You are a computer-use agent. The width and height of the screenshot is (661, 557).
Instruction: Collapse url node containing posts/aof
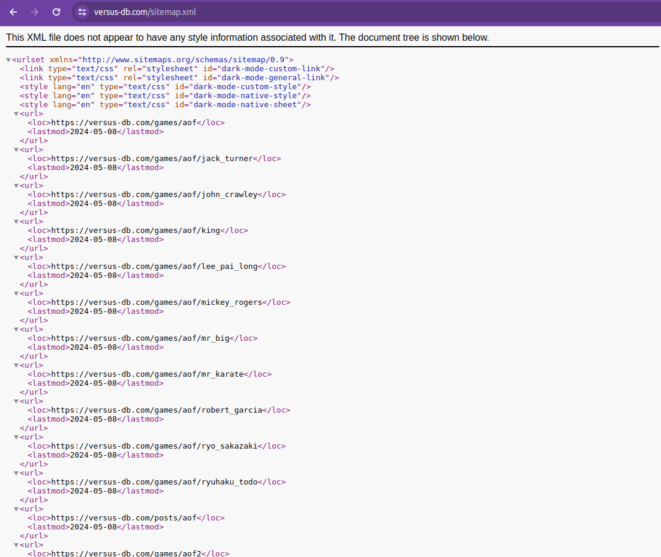point(16,510)
